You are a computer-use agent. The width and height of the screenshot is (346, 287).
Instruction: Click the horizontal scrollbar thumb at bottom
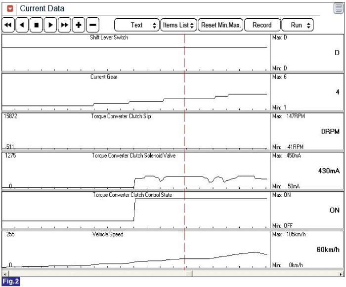click(x=189, y=273)
